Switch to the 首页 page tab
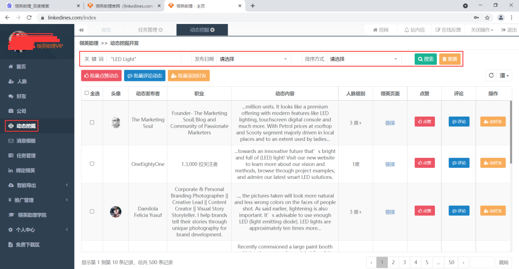519x269 pixels. click(106, 30)
